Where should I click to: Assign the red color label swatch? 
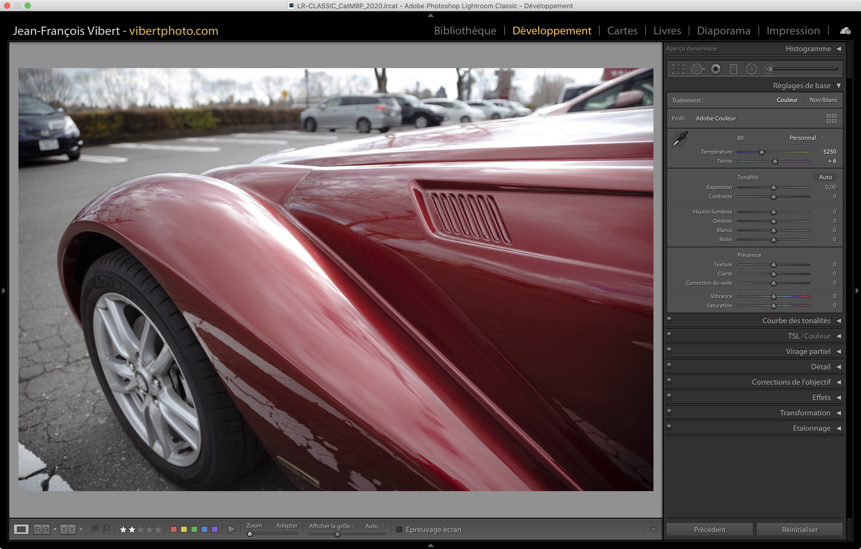(174, 529)
